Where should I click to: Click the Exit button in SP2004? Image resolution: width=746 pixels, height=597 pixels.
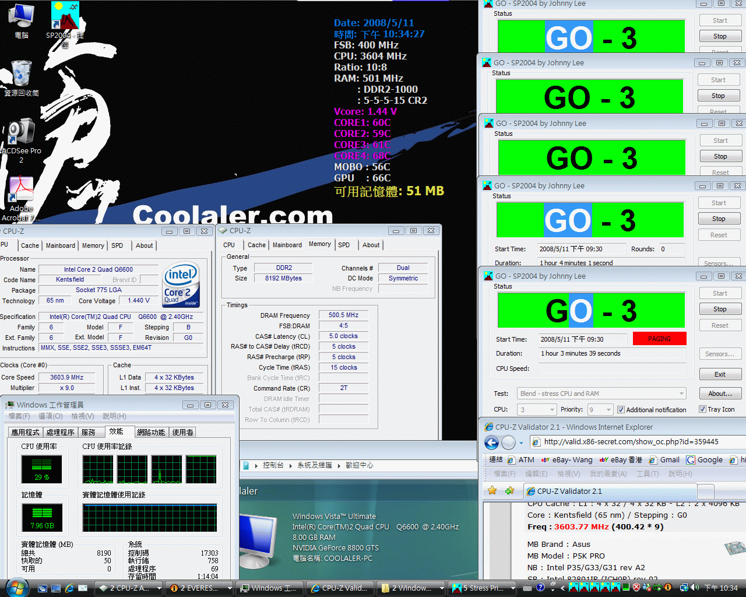[720, 374]
